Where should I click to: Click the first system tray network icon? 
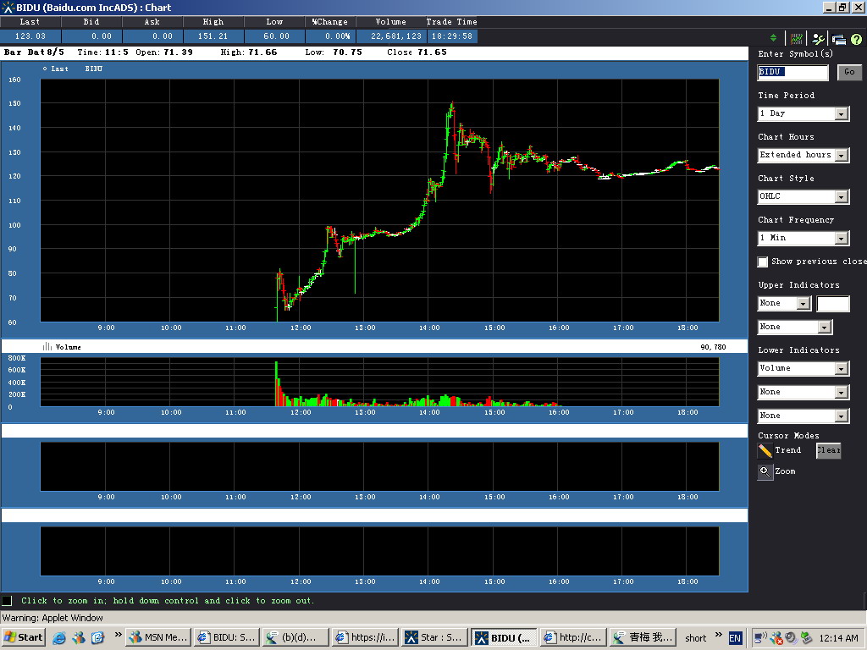[761, 638]
